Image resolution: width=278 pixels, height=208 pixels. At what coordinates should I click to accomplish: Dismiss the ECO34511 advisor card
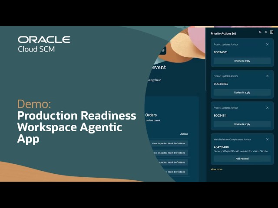pyautogui.click(x=268, y=108)
